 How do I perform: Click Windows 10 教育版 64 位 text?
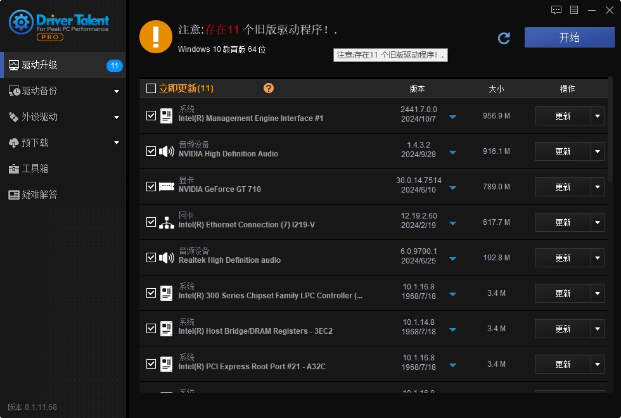pos(222,49)
